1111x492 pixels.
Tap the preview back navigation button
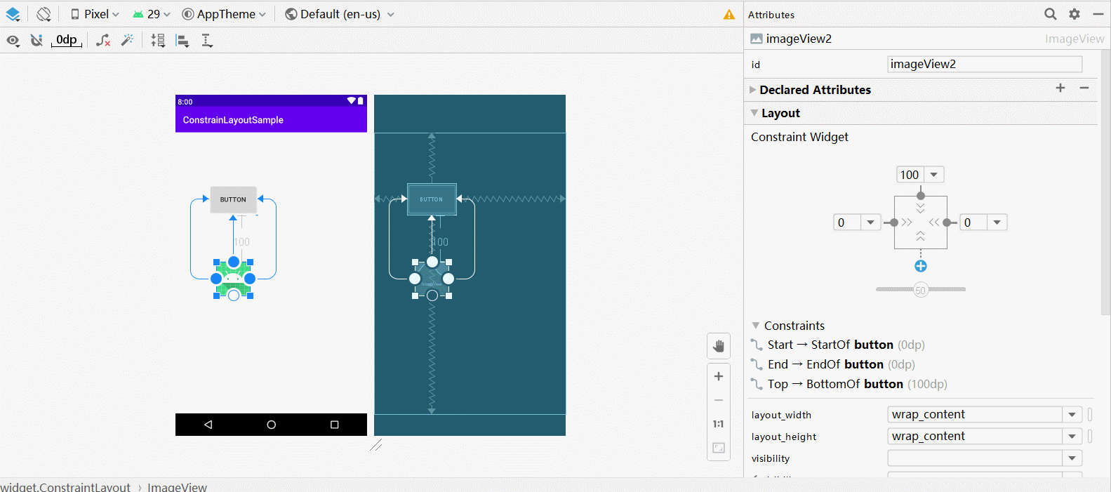pos(208,425)
